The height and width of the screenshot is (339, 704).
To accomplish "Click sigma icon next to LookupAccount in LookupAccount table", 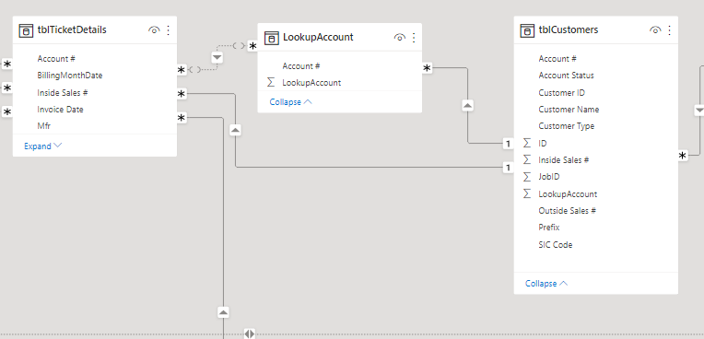I will (x=271, y=83).
